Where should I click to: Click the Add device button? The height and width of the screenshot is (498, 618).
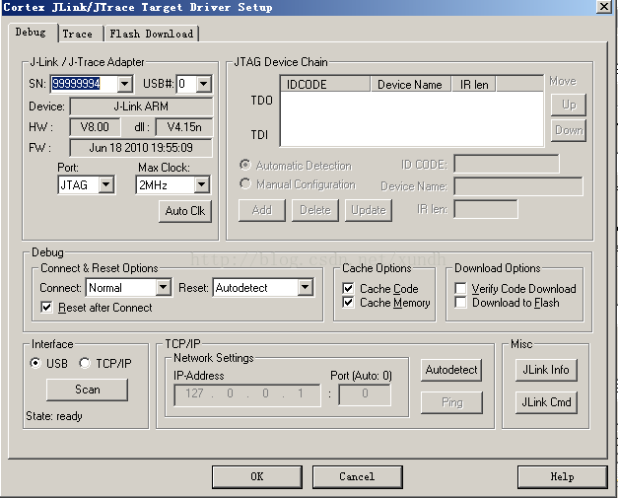[262, 210]
